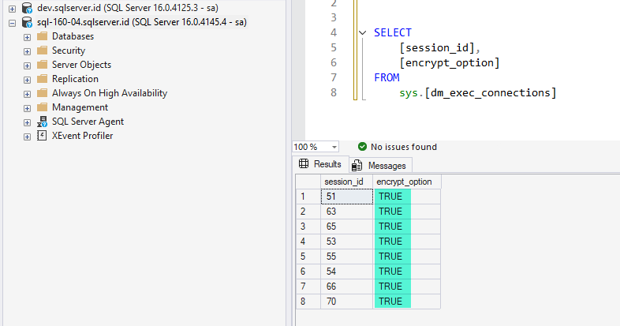
Task: Click the Replication folder icon
Action: point(42,79)
